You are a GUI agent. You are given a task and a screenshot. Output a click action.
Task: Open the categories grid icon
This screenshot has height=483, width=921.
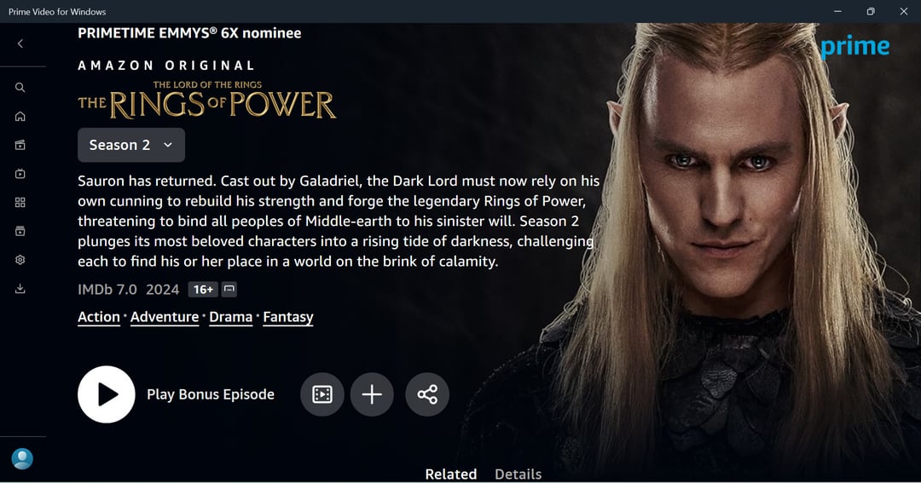pos(20,203)
